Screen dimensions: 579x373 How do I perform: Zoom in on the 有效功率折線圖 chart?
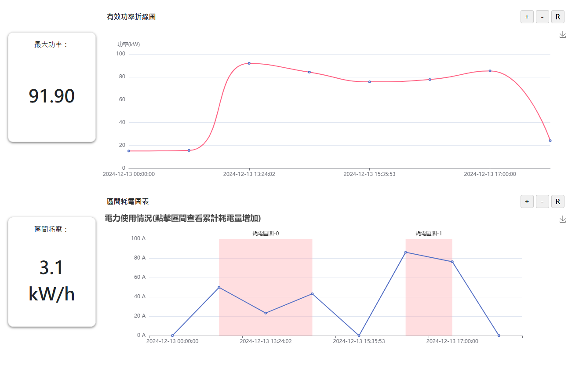point(527,16)
